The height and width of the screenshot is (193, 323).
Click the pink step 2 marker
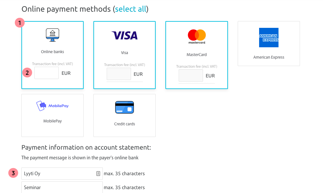[x=27, y=73]
